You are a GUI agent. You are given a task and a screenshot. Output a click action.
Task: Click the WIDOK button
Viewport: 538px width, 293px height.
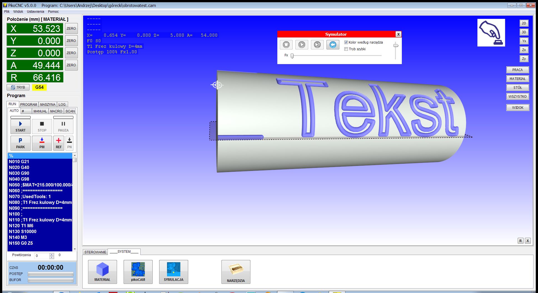(517, 108)
